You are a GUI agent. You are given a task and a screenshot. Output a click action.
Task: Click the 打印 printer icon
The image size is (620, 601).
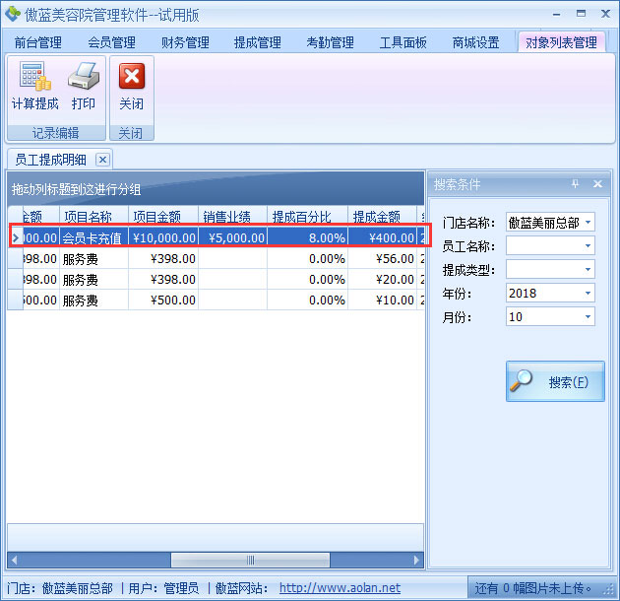[x=83, y=76]
